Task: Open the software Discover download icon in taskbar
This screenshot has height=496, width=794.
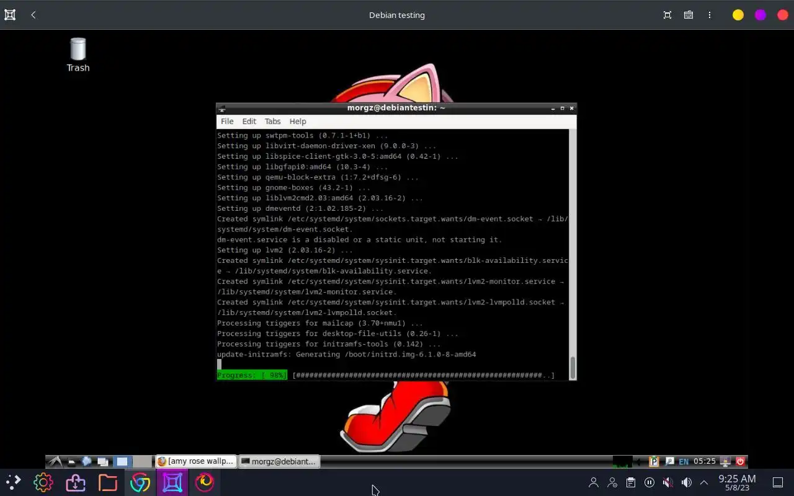Action: click(75, 482)
